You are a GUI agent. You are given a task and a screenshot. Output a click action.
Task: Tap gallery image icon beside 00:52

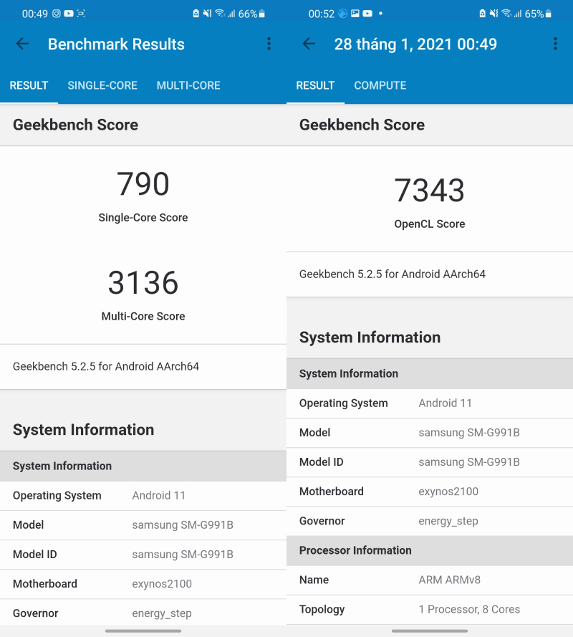point(355,14)
